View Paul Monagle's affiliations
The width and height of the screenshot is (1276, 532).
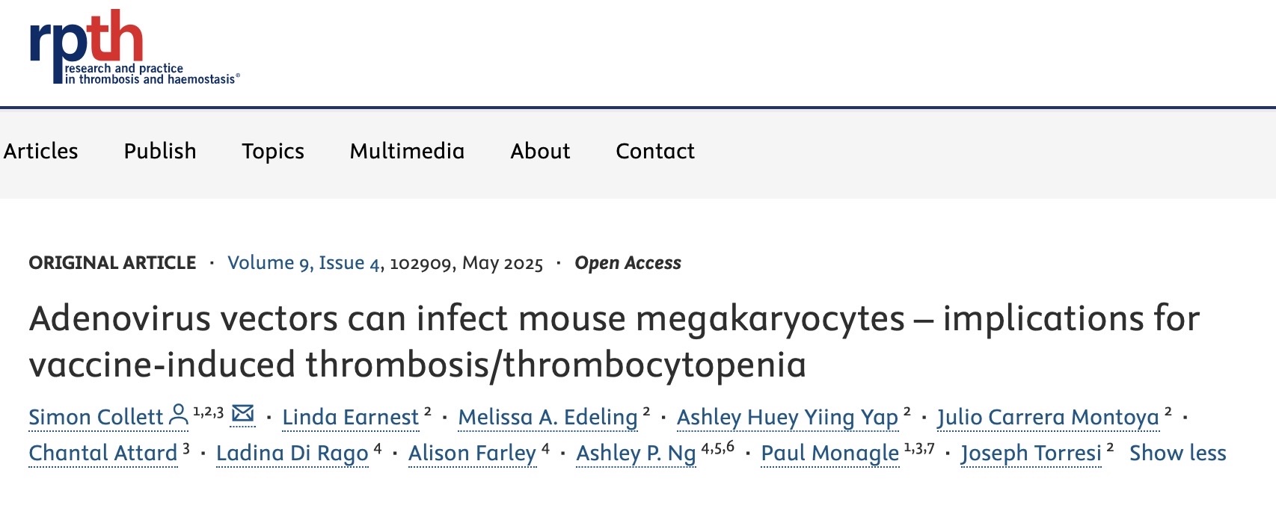pyautogui.click(x=829, y=453)
